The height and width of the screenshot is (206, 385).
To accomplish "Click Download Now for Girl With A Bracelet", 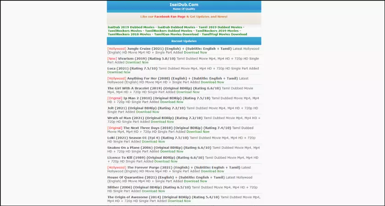I will [188, 92].
